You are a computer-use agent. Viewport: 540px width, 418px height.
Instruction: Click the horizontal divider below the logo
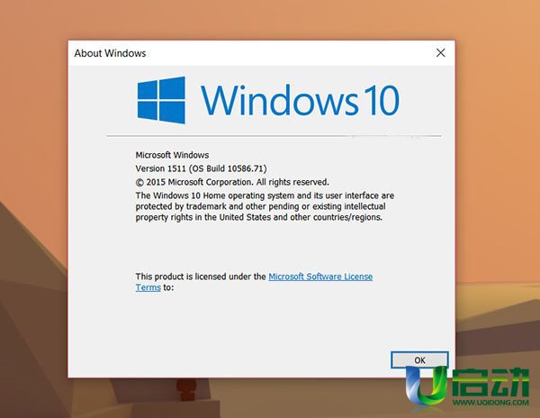[274, 136]
